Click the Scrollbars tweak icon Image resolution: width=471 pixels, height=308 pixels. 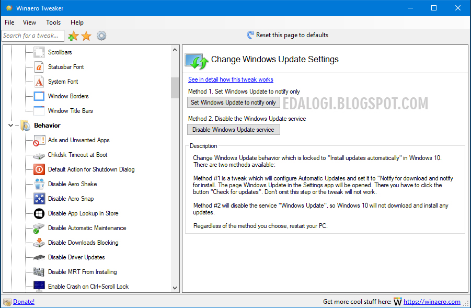(39, 52)
